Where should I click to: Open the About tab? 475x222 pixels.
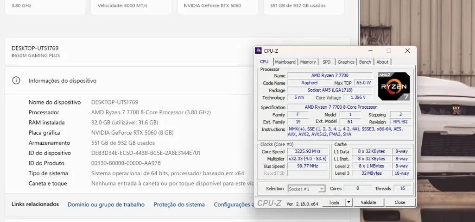382,62
